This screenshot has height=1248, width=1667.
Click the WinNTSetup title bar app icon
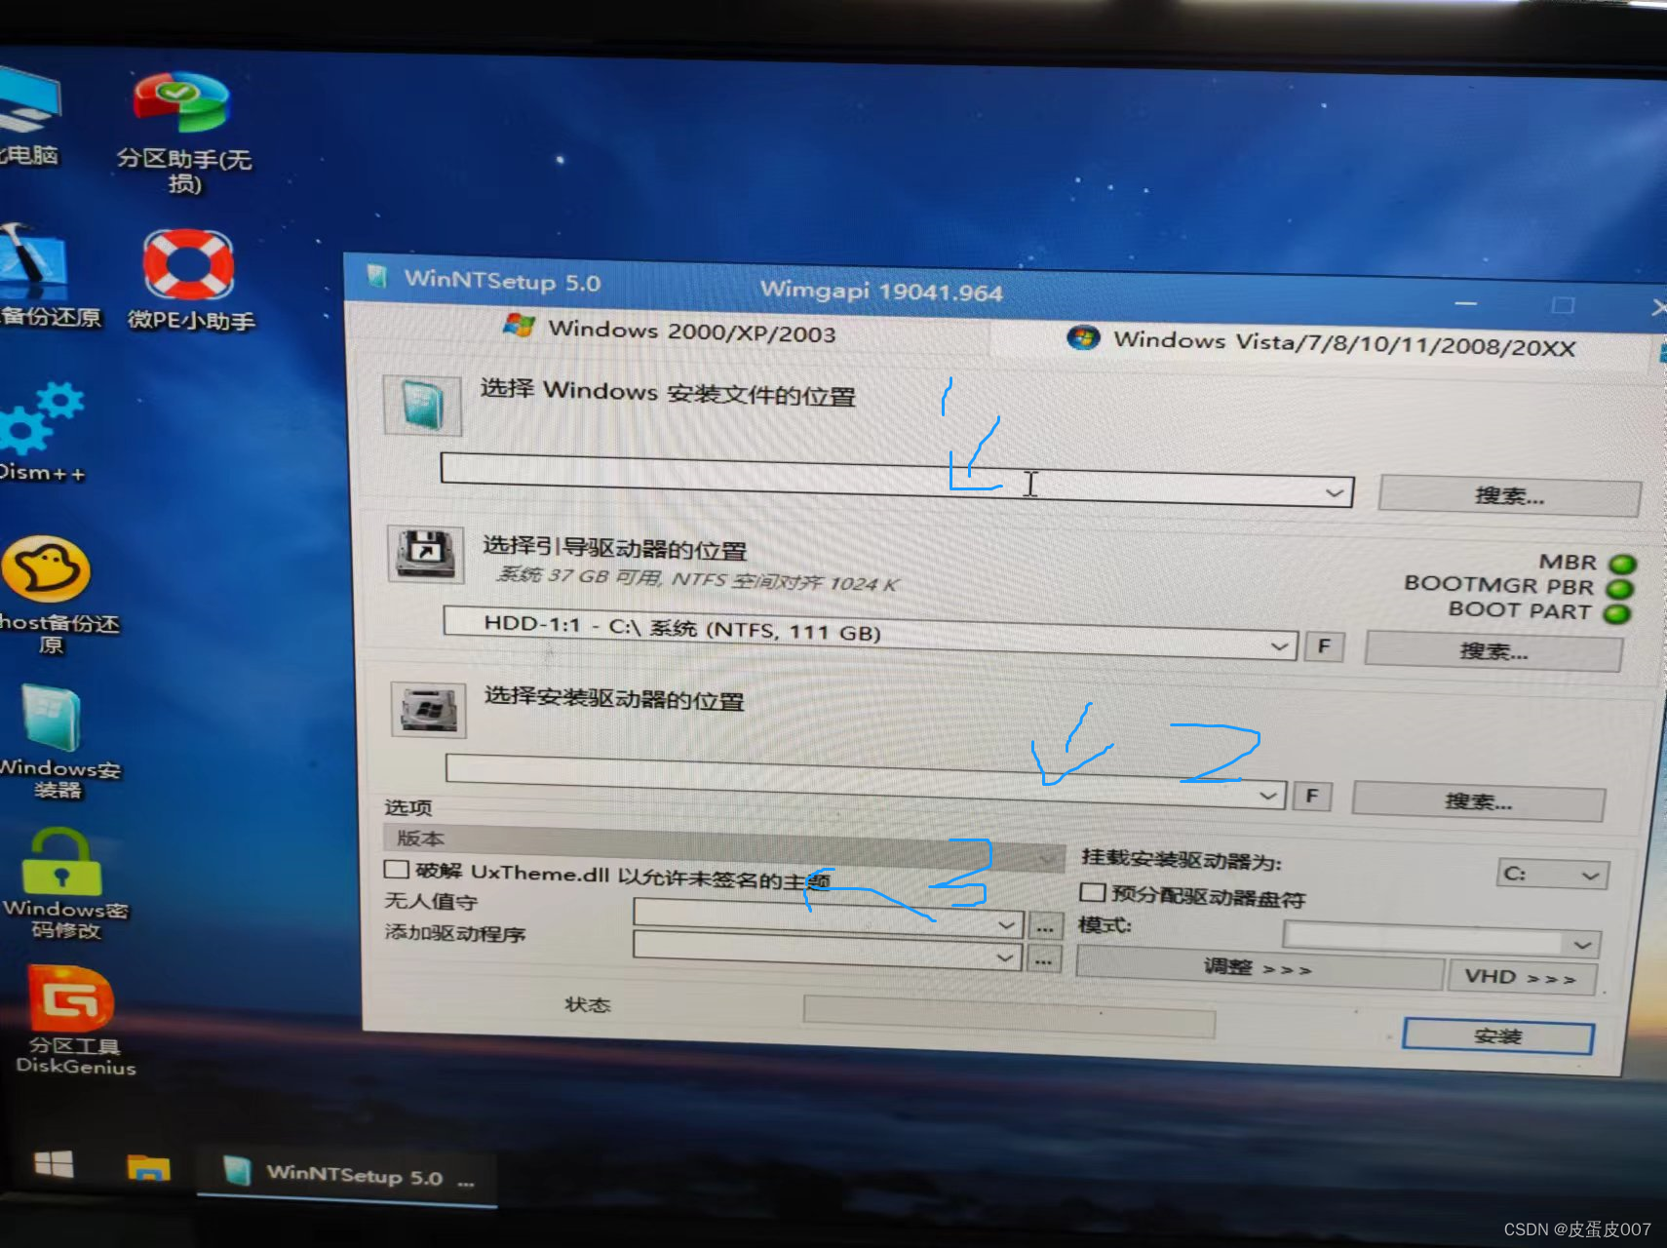point(377,276)
